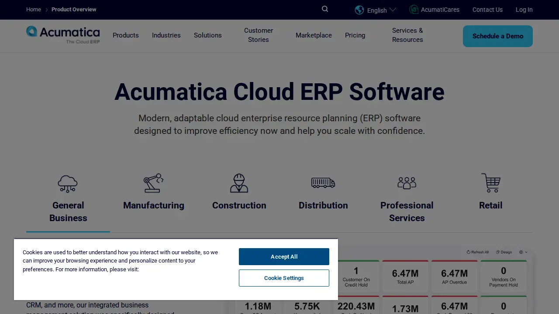Open the Solutions menu
Screen dimensions: 559x314
(x=208, y=35)
